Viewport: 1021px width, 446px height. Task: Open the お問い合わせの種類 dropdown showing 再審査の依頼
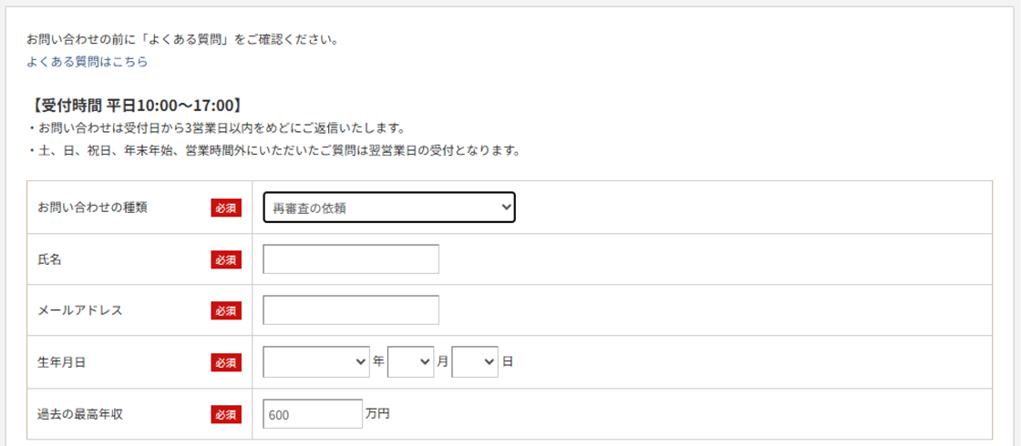[x=389, y=208]
